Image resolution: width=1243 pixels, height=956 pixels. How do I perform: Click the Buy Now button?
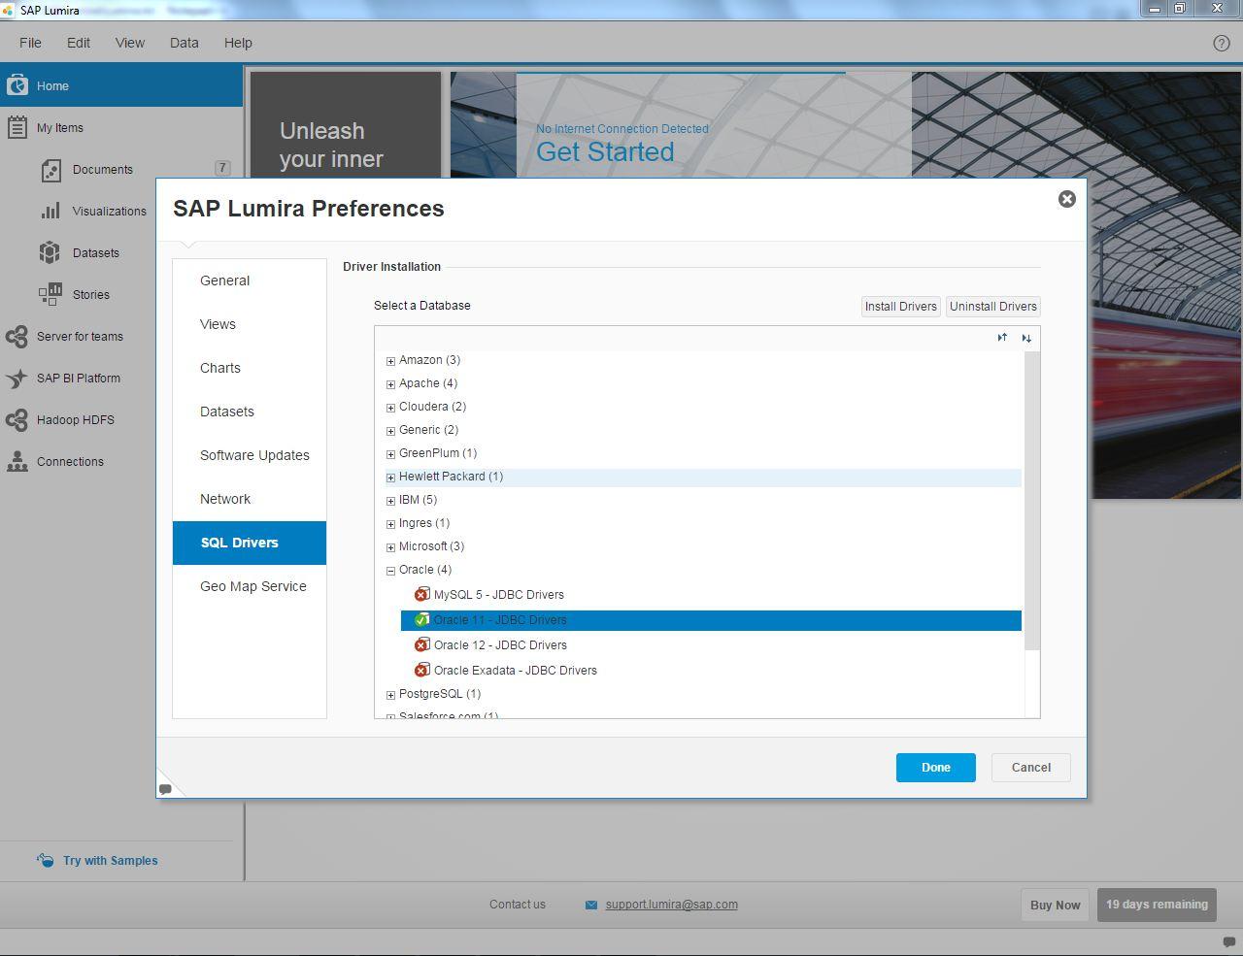tap(1055, 905)
